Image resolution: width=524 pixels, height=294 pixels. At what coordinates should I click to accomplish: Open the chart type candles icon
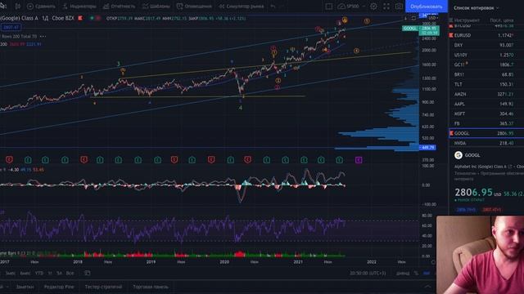coord(18,7)
